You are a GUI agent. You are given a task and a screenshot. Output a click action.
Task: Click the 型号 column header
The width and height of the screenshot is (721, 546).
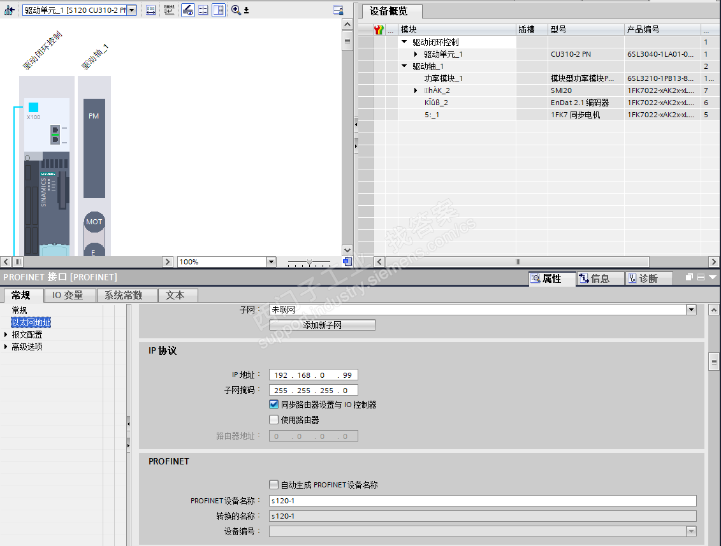pos(586,29)
